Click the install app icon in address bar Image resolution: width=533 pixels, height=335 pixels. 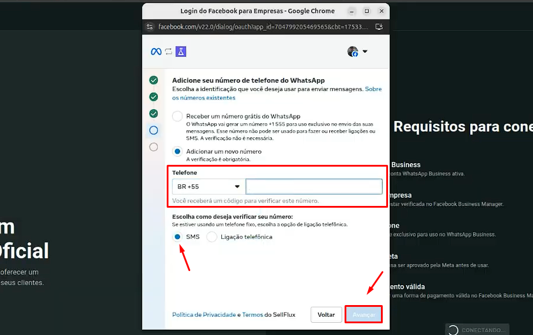[x=379, y=27]
